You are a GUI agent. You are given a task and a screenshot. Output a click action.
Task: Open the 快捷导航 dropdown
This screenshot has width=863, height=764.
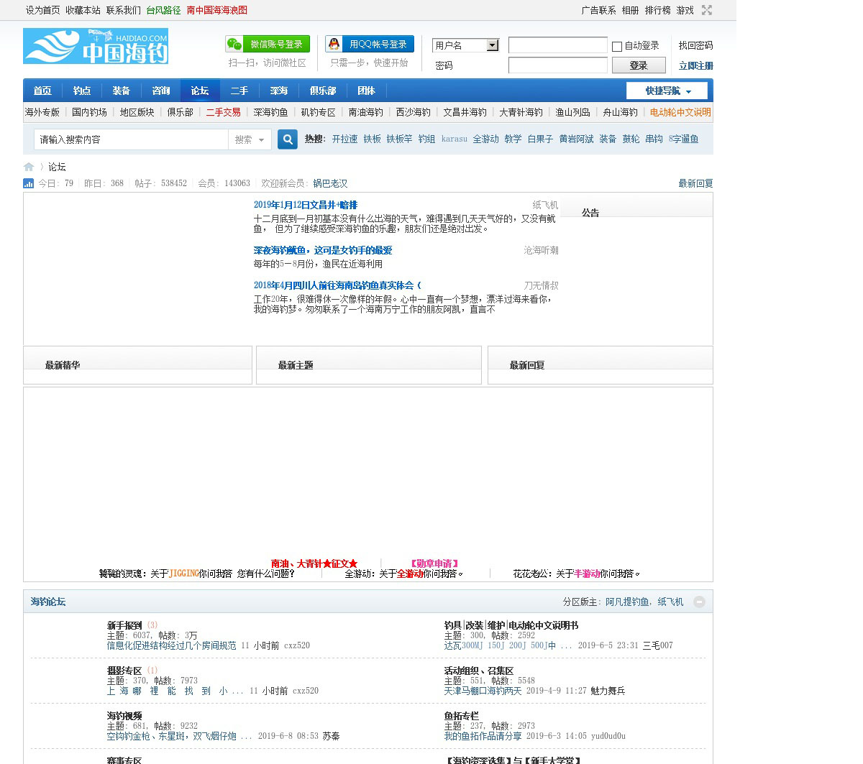pos(667,91)
